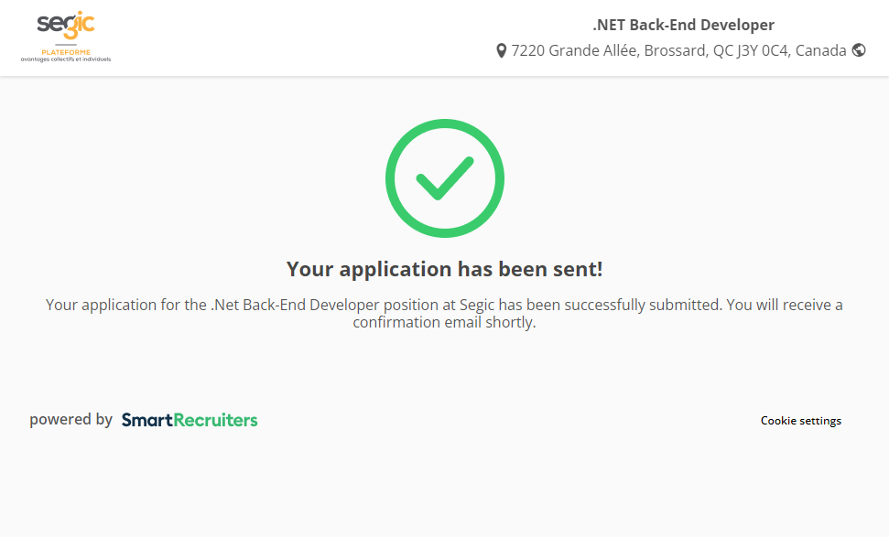Click the "confirmation email shortly." line
This screenshot has height=537, width=889.
click(x=444, y=322)
